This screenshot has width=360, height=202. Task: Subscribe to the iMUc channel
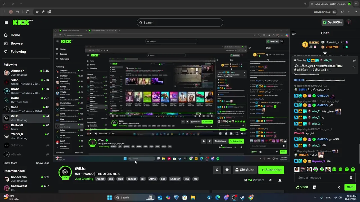[x=271, y=170]
